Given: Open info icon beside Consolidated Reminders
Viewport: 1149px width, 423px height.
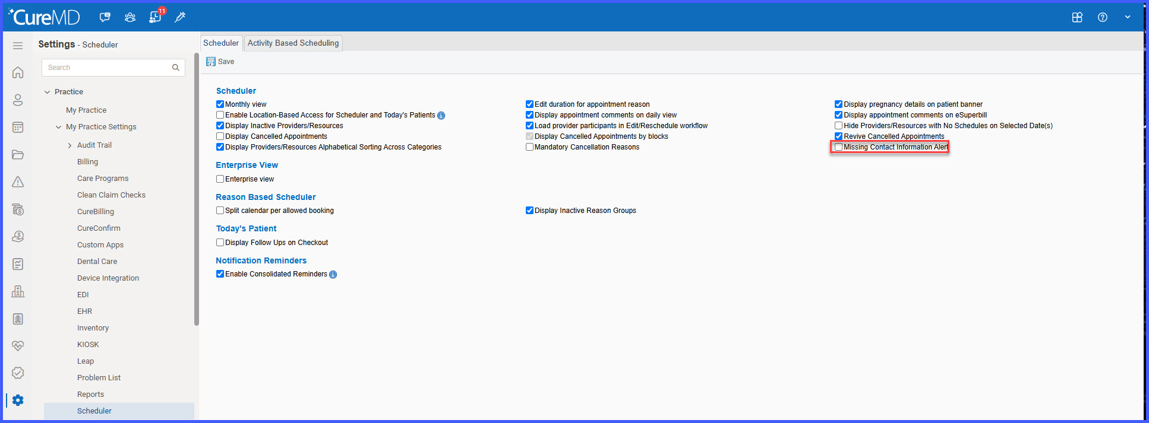Looking at the screenshot, I should [333, 275].
